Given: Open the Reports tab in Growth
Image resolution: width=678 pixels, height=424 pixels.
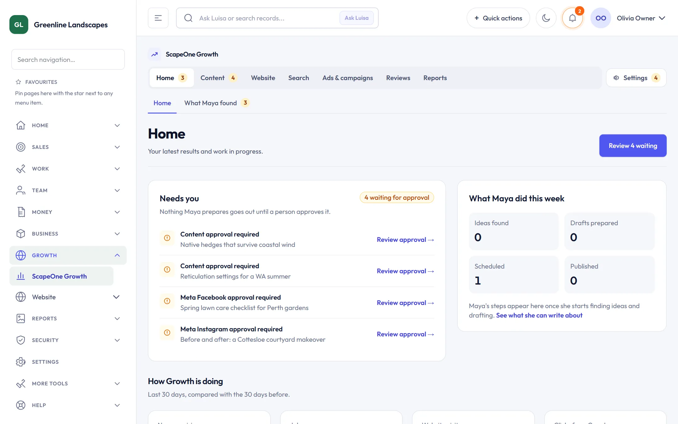Looking at the screenshot, I should [x=435, y=78].
